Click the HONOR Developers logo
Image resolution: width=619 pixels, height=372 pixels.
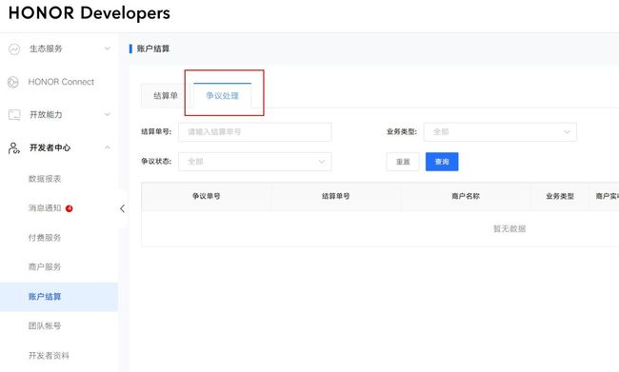coord(90,13)
